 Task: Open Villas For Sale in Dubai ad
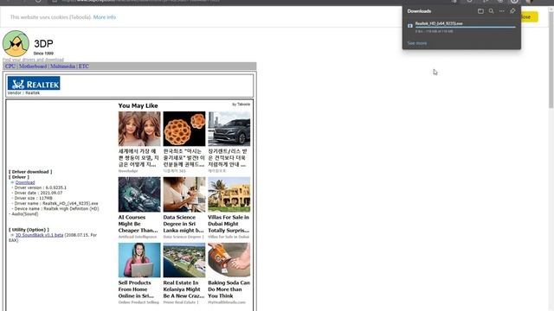229,224
